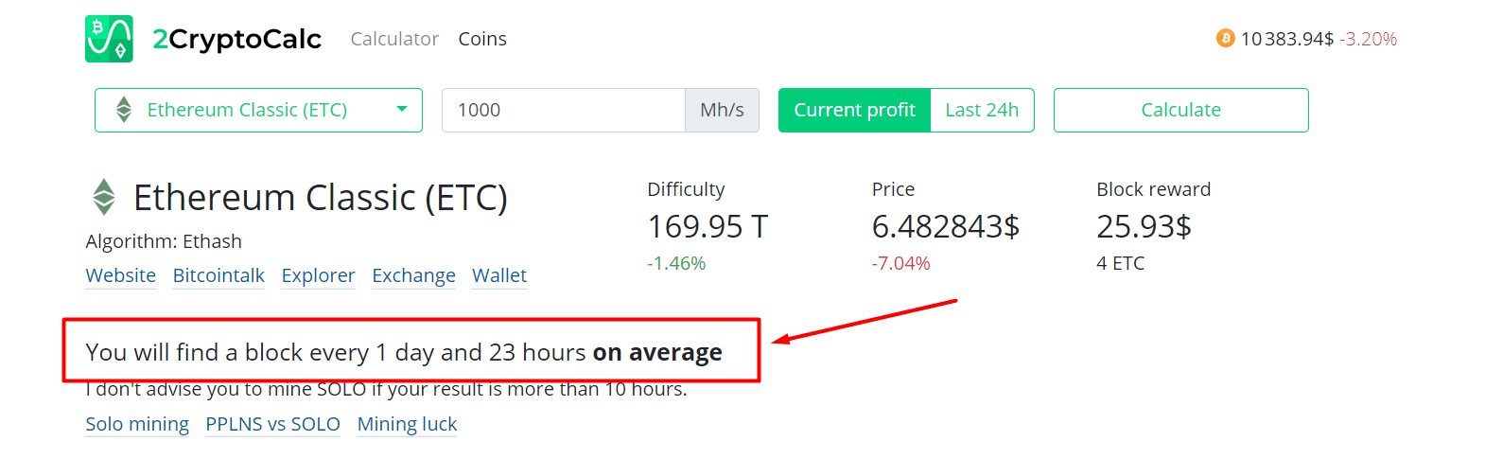This screenshot has height=459, width=1485.
Task: Visit the Mining luck link
Action: [407, 424]
